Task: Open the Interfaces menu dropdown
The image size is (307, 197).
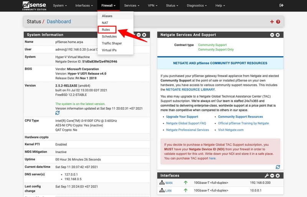Action: point(84,5)
